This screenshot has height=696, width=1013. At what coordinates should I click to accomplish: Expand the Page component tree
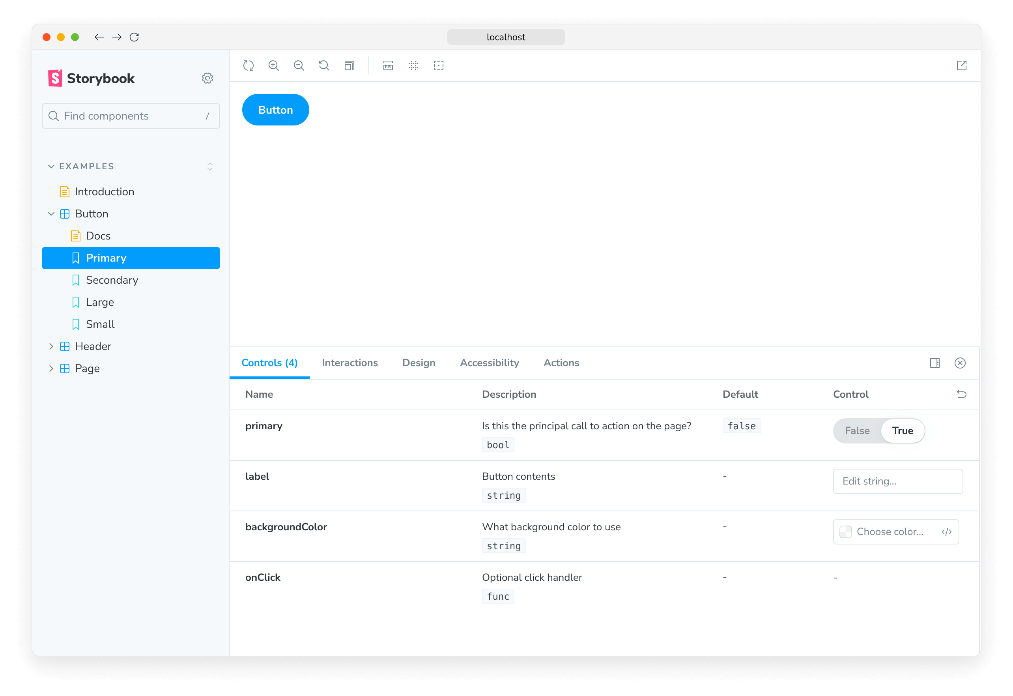click(x=51, y=368)
